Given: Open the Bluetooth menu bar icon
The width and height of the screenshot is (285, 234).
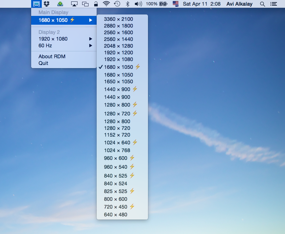Looking at the screenshot, I should point(127,4).
